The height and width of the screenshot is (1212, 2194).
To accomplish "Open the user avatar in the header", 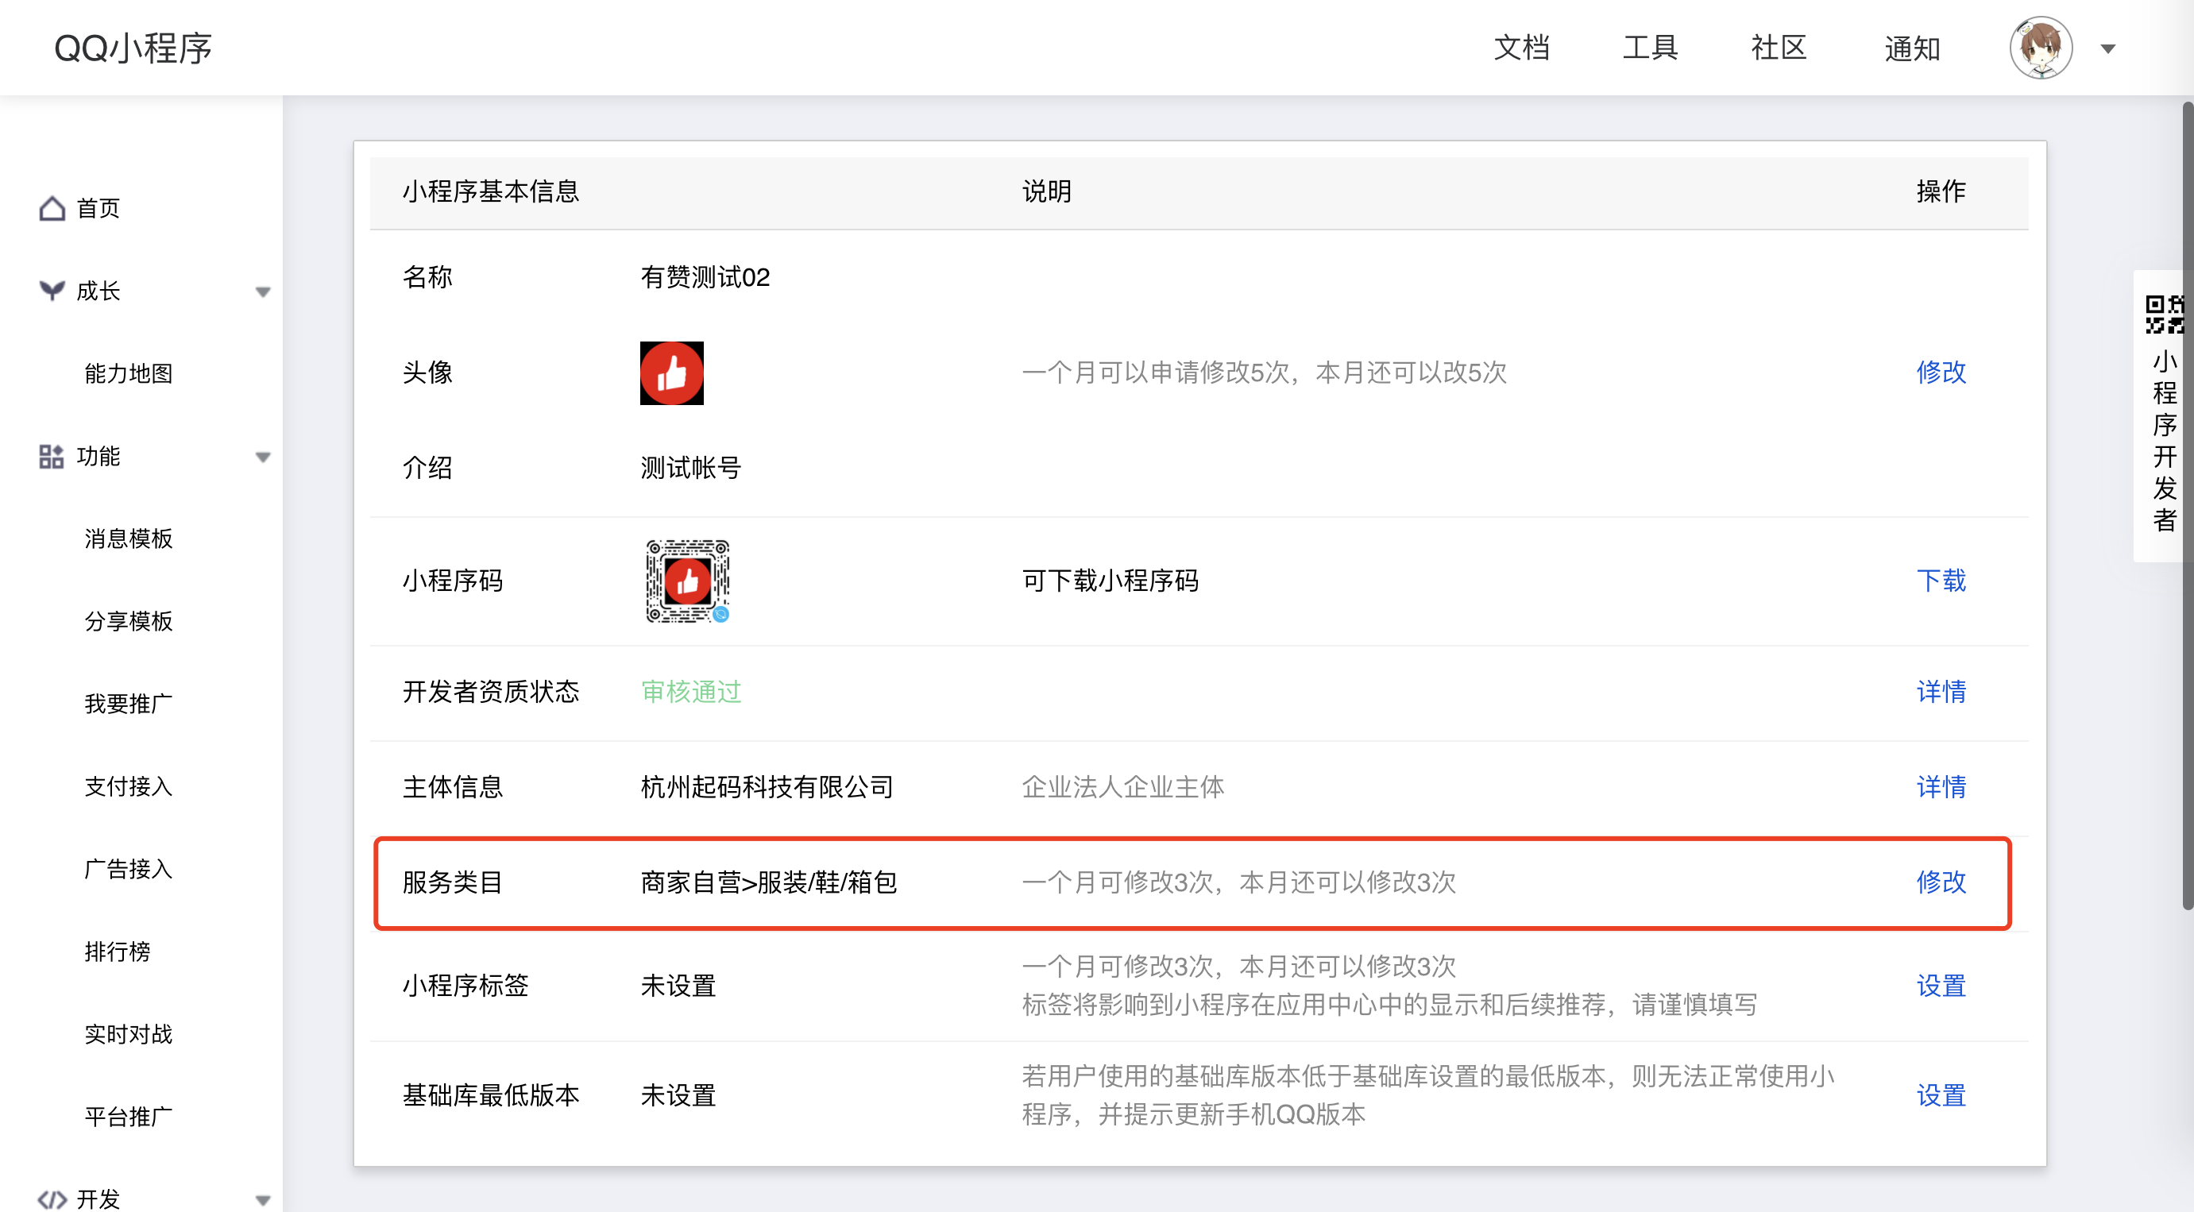I will (x=2041, y=48).
